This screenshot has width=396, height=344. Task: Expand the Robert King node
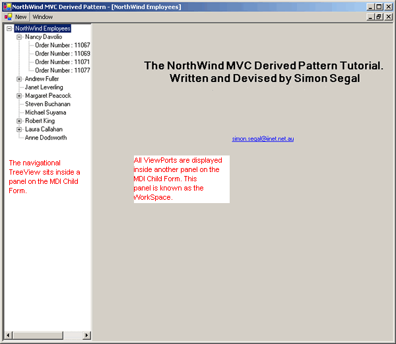coord(19,121)
